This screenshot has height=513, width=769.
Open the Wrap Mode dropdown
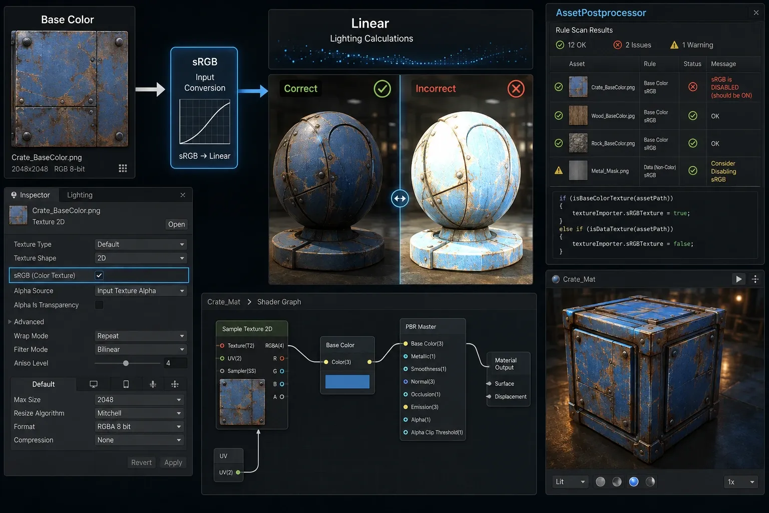click(x=141, y=336)
